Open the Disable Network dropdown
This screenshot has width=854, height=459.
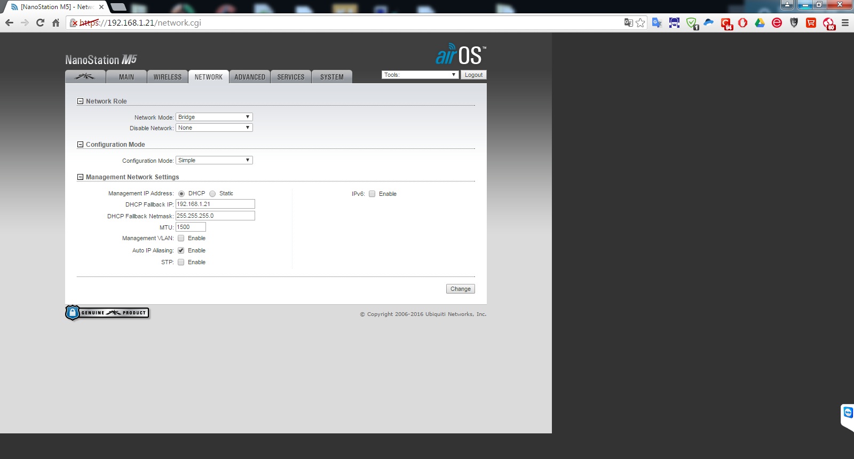click(x=214, y=128)
